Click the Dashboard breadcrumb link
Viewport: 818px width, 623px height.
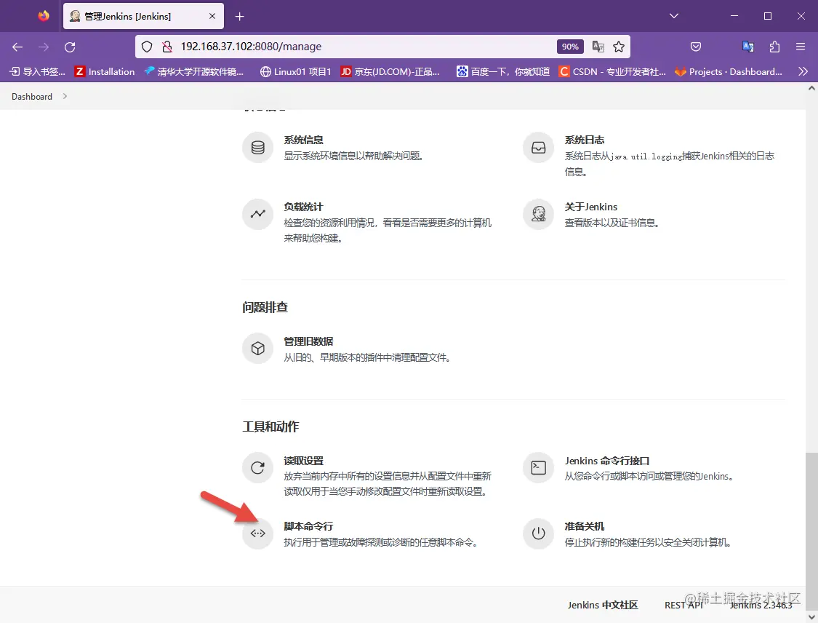[32, 97]
